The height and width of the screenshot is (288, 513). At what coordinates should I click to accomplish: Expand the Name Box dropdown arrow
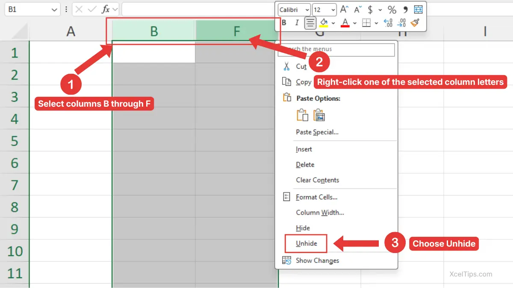pos(54,9)
